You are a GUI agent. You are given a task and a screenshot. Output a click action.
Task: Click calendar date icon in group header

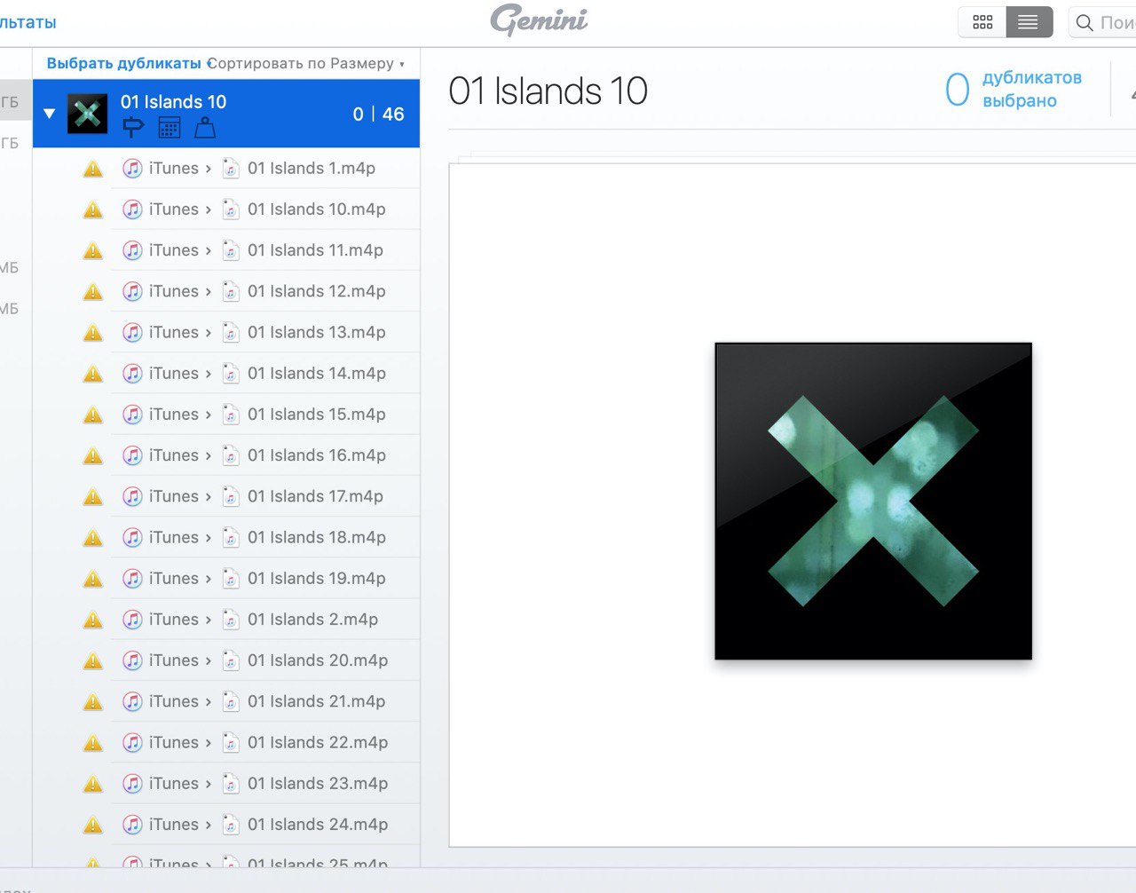(x=169, y=129)
